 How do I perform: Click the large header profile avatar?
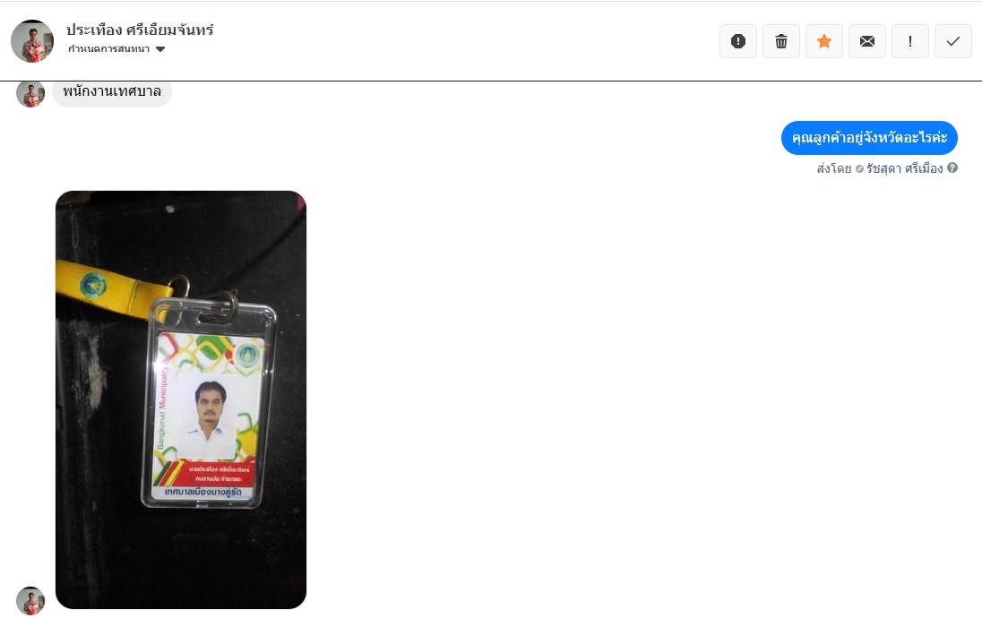pyautogui.click(x=32, y=41)
